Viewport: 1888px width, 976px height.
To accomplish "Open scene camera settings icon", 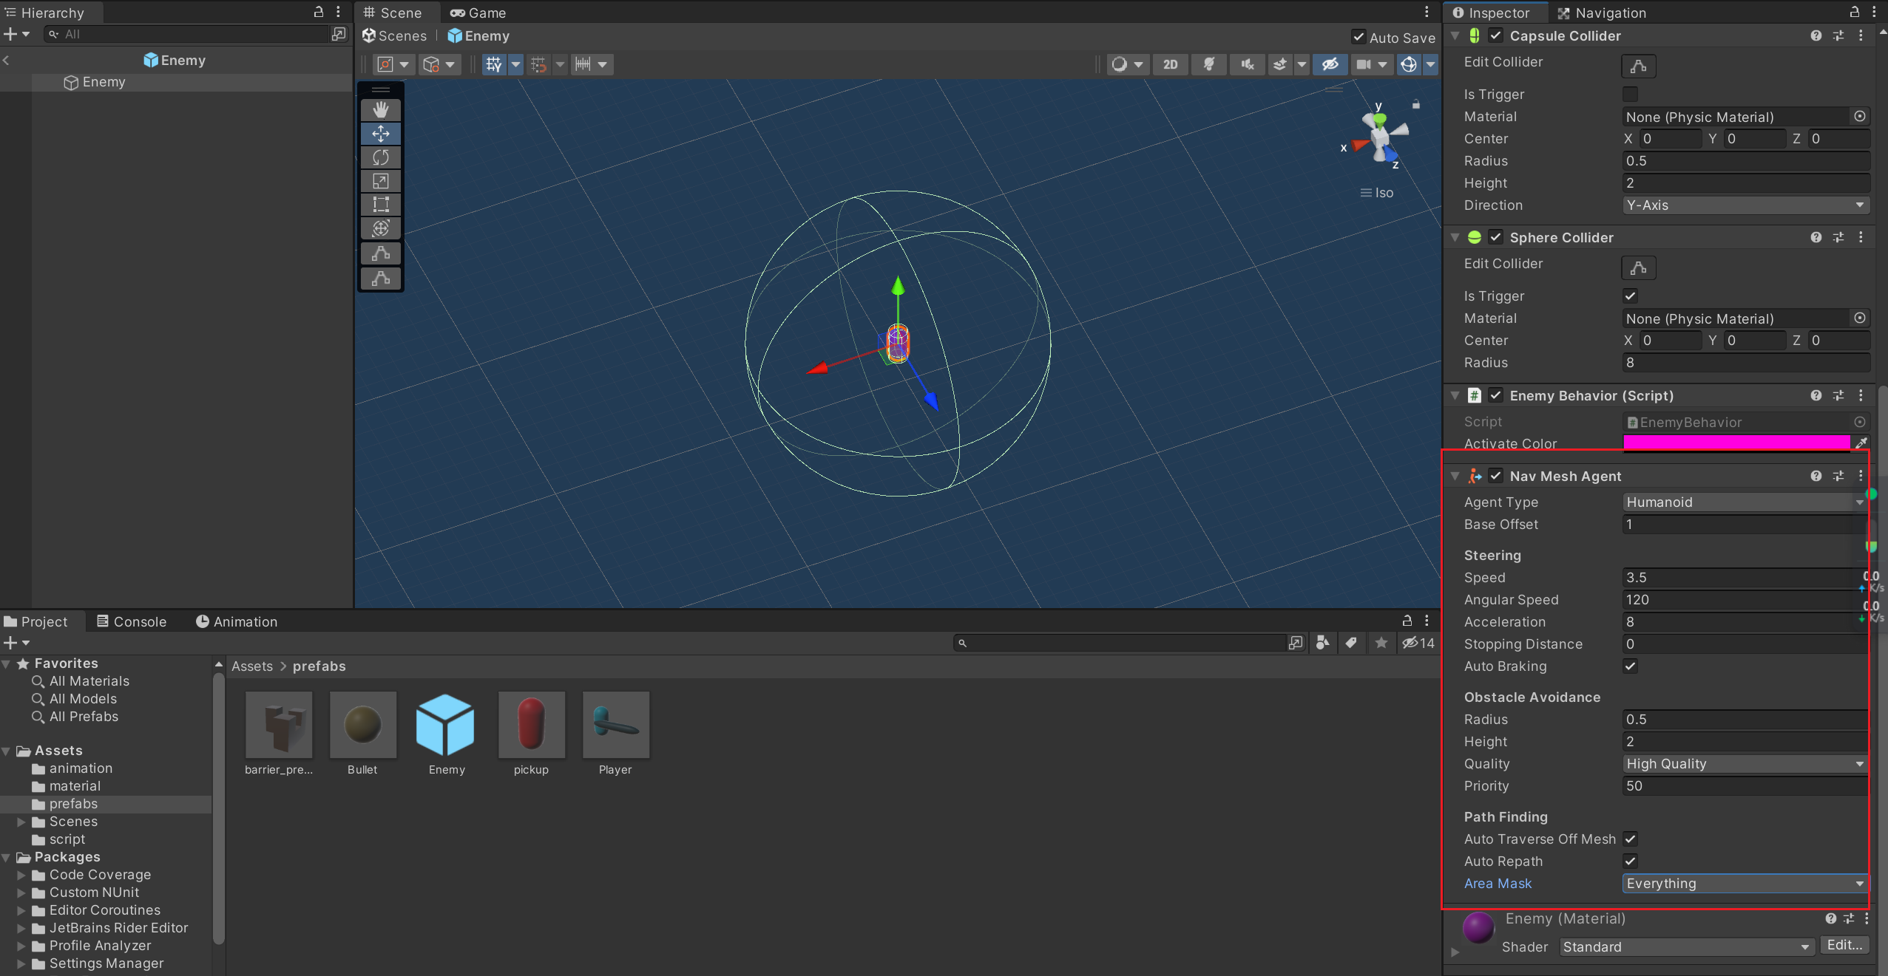I will [1364, 64].
